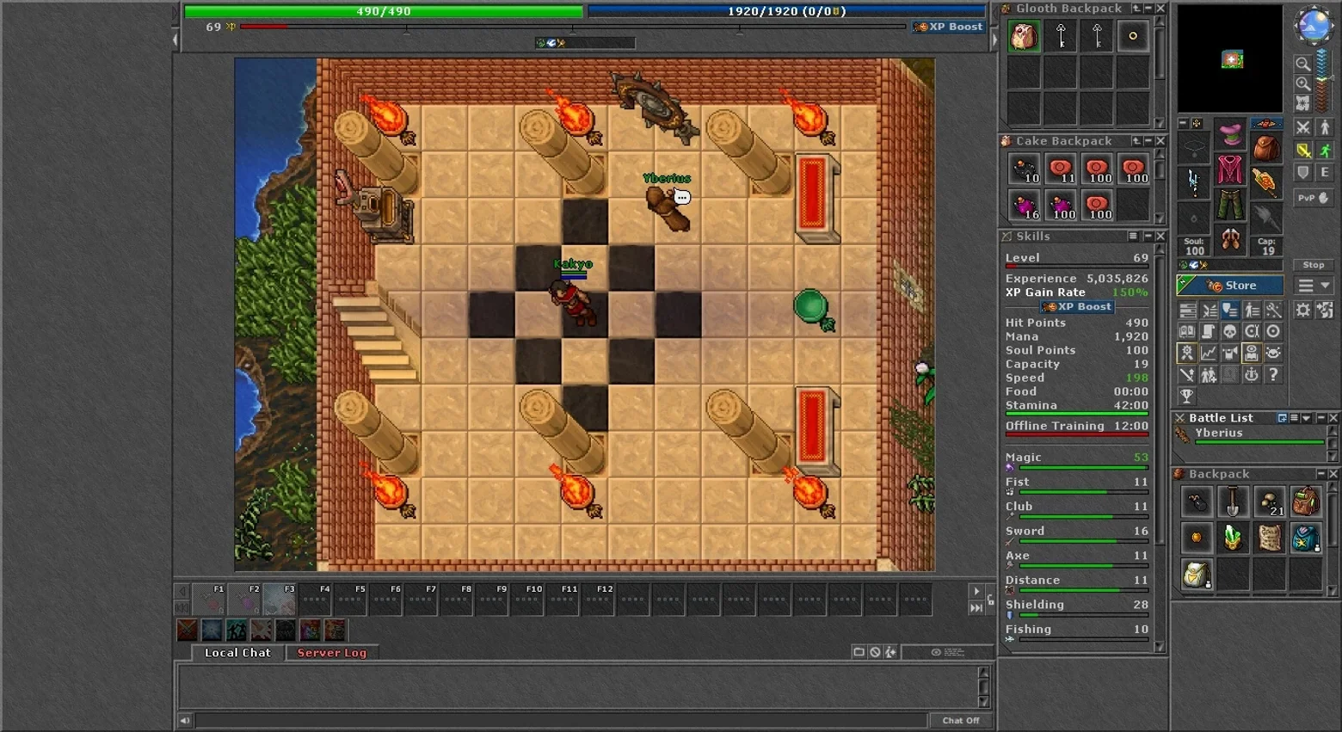Screen dimensions: 1342x732
Task: Open the Skills panel options menu
Action: 1133,237
